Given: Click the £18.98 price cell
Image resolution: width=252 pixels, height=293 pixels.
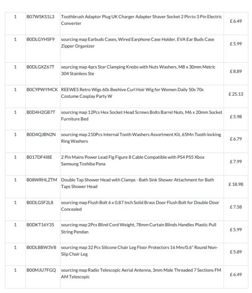Looking at the screenshot, I should tap(236, 184).
